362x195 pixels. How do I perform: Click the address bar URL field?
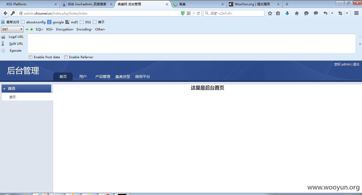(x=101, y=13)
